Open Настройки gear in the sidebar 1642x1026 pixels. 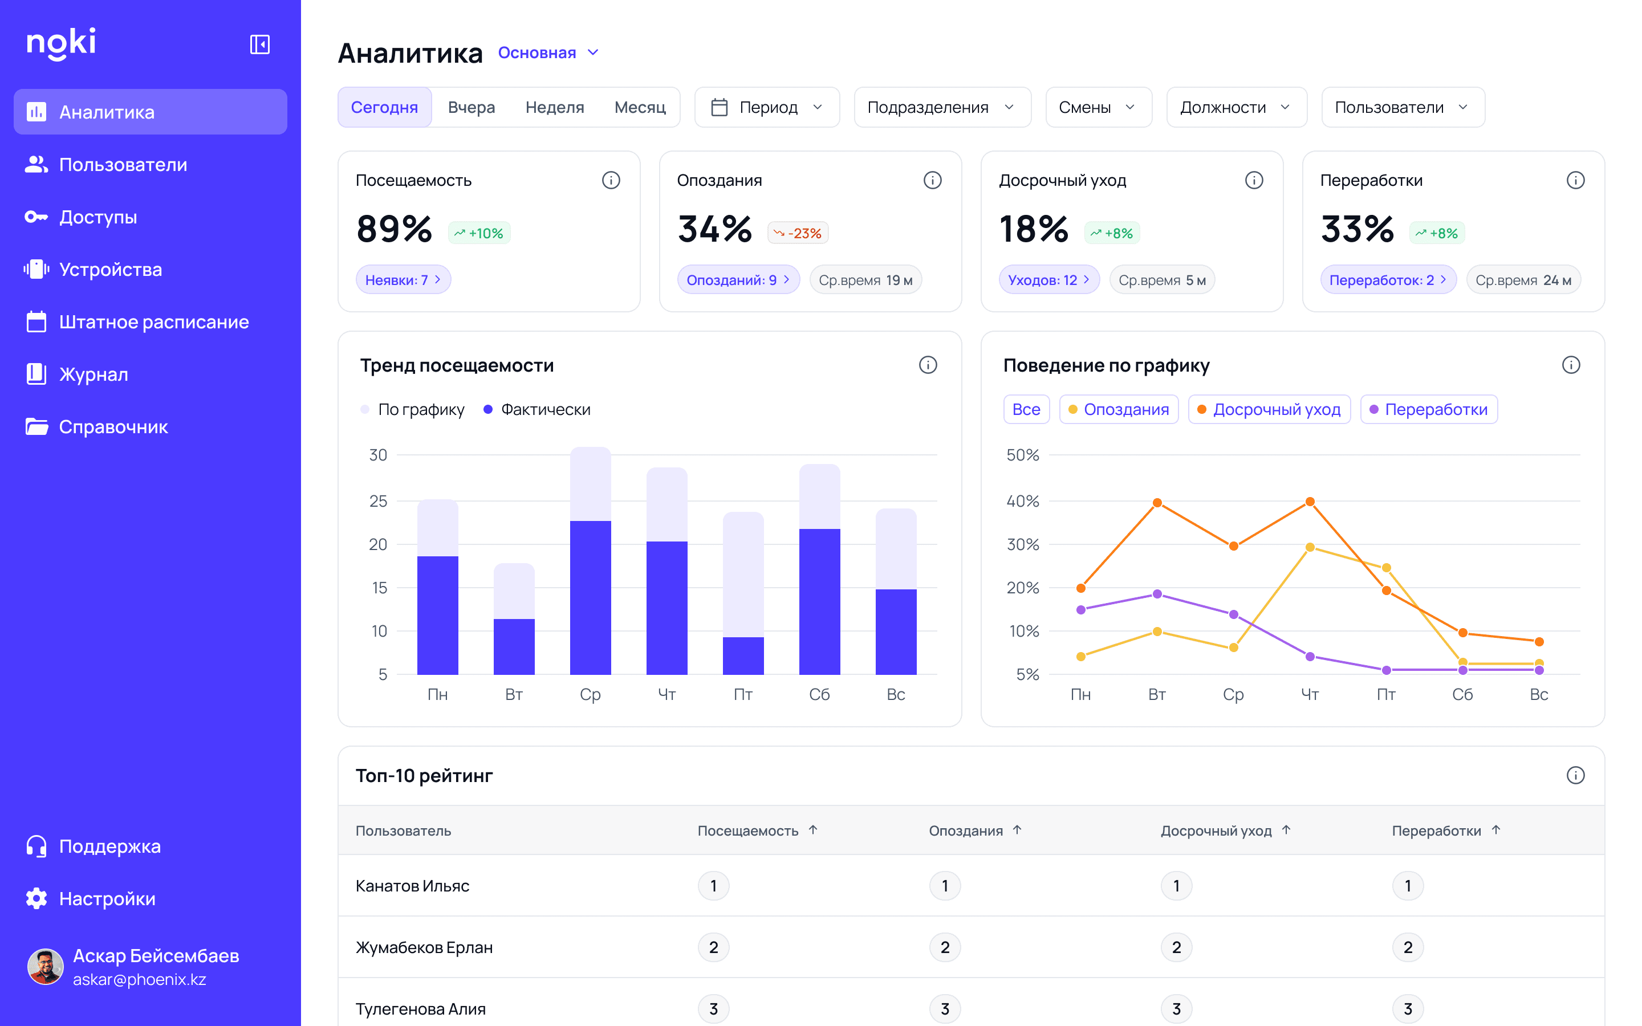(x=36, y=898)
